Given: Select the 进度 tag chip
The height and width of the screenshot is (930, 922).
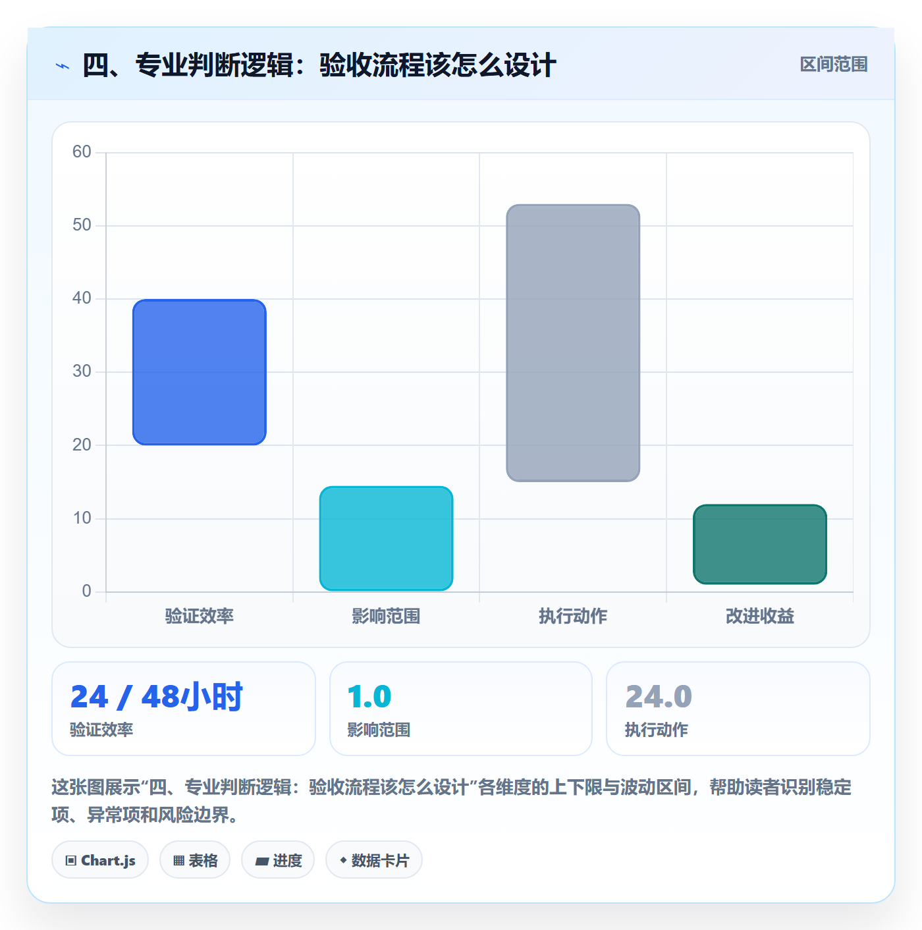Looking at the screenshot, I should pyautogui.click(x=278, y=860).
